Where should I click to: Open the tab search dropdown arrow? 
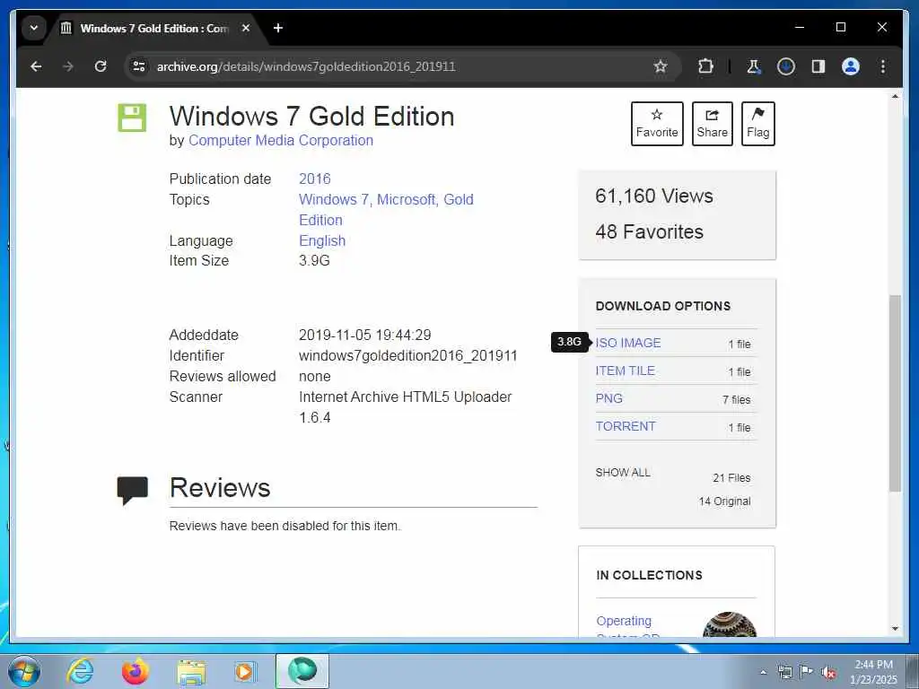click(x=34, y=28)
